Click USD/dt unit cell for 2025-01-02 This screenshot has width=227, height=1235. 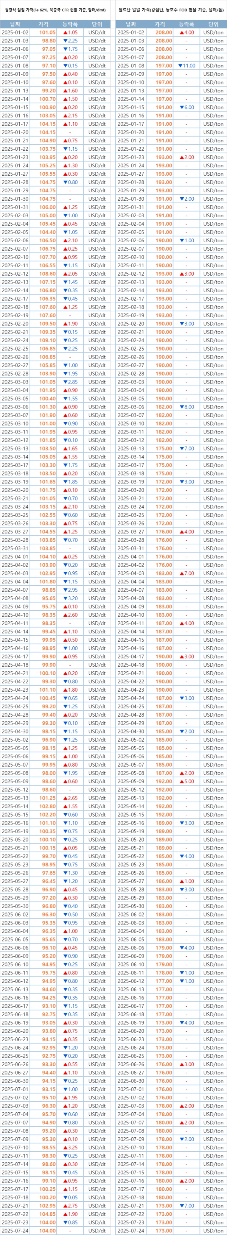(97, 33)
